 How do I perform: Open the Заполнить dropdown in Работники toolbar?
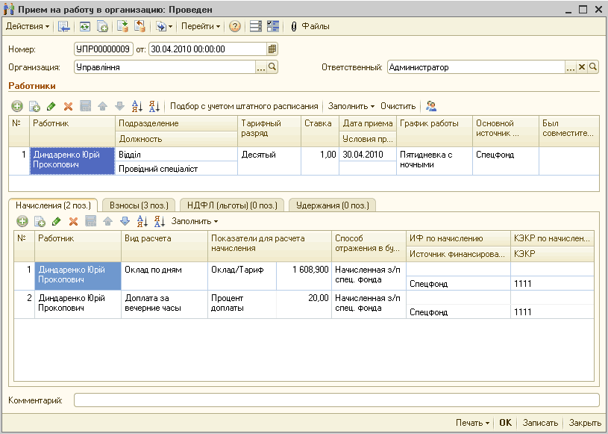tap(351, 106)
